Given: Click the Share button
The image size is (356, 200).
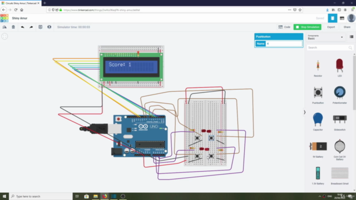Looking at the screenshot, I should tap(347, 27).
